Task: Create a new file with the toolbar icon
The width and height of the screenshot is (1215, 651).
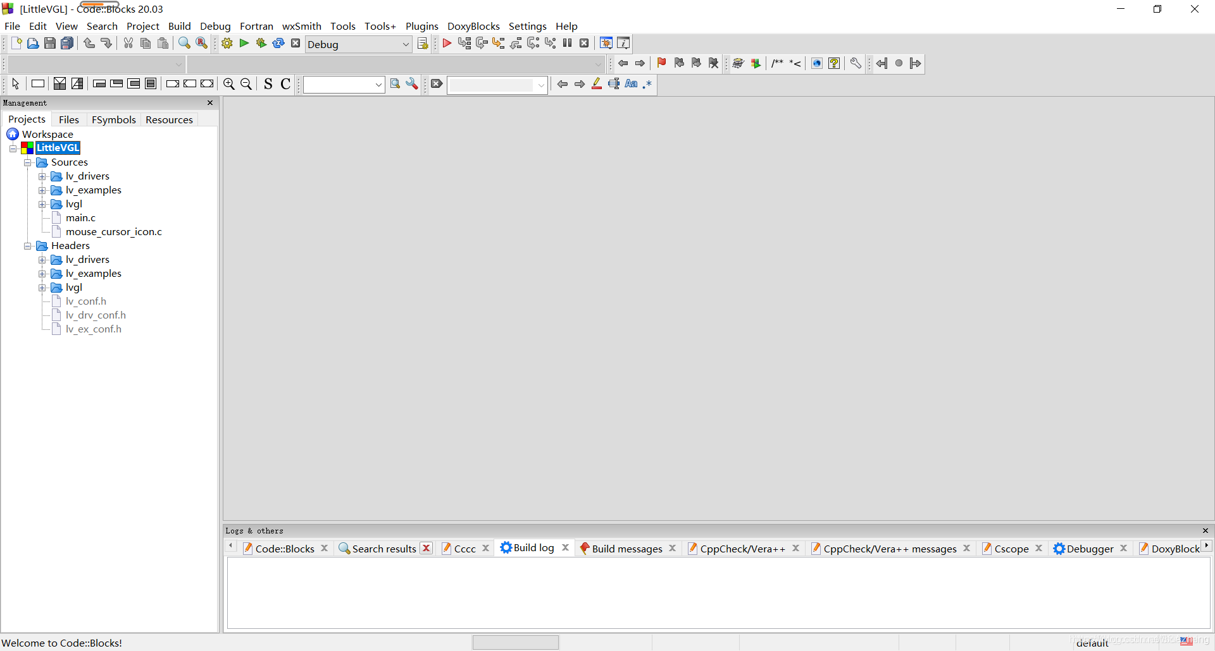Action: tap(16, 43)
